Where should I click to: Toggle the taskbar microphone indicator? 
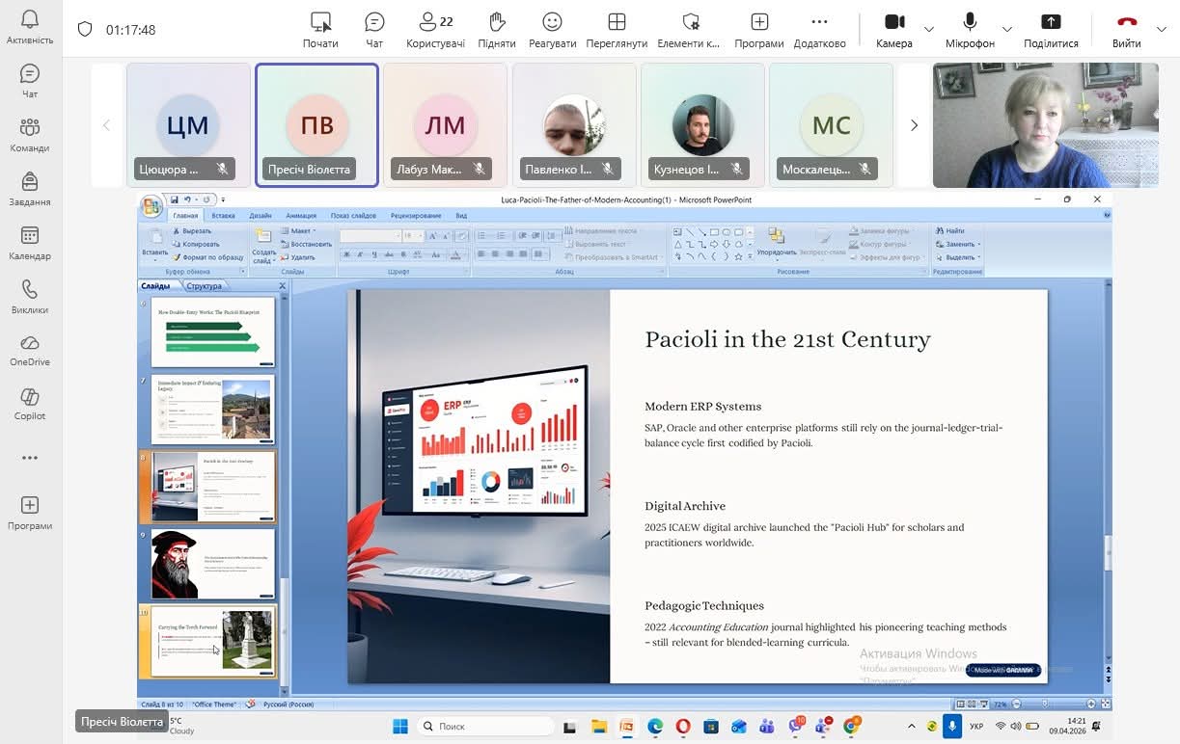point(952,726)
